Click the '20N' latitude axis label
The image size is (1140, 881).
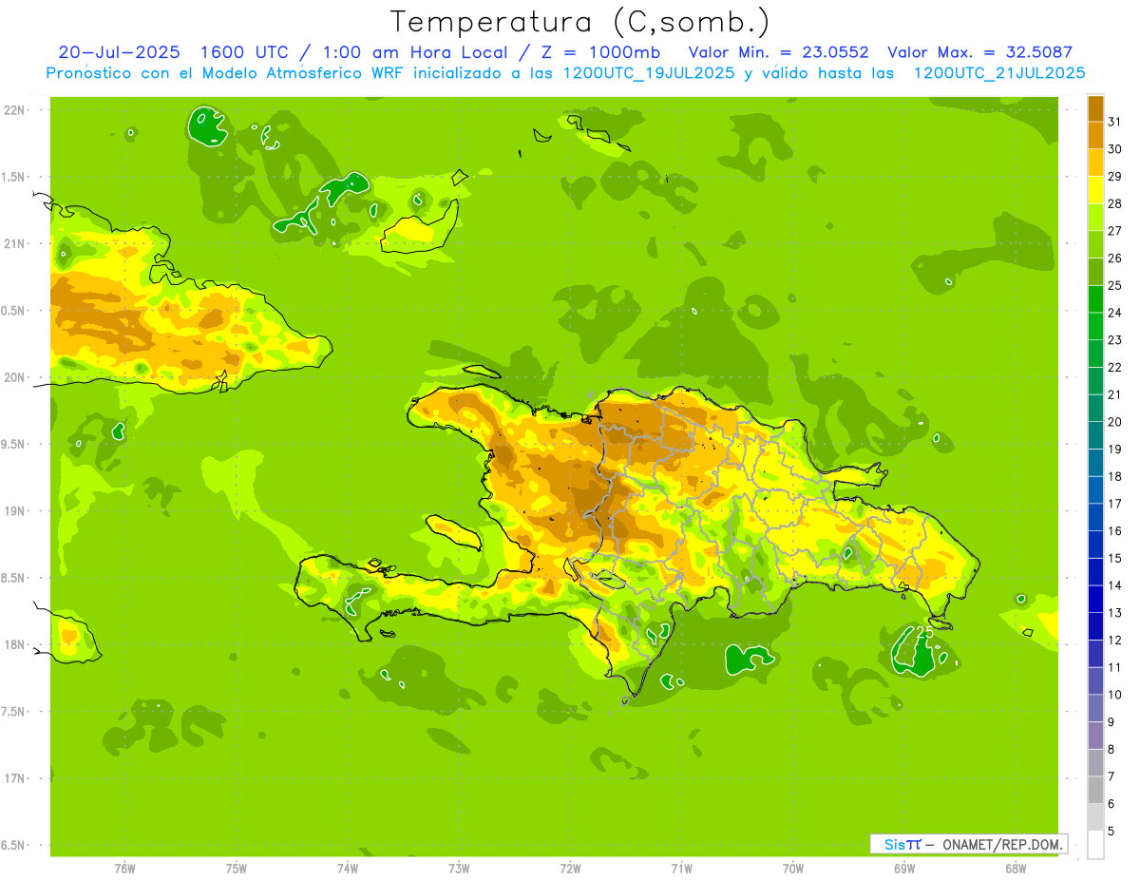click(14, 377)
